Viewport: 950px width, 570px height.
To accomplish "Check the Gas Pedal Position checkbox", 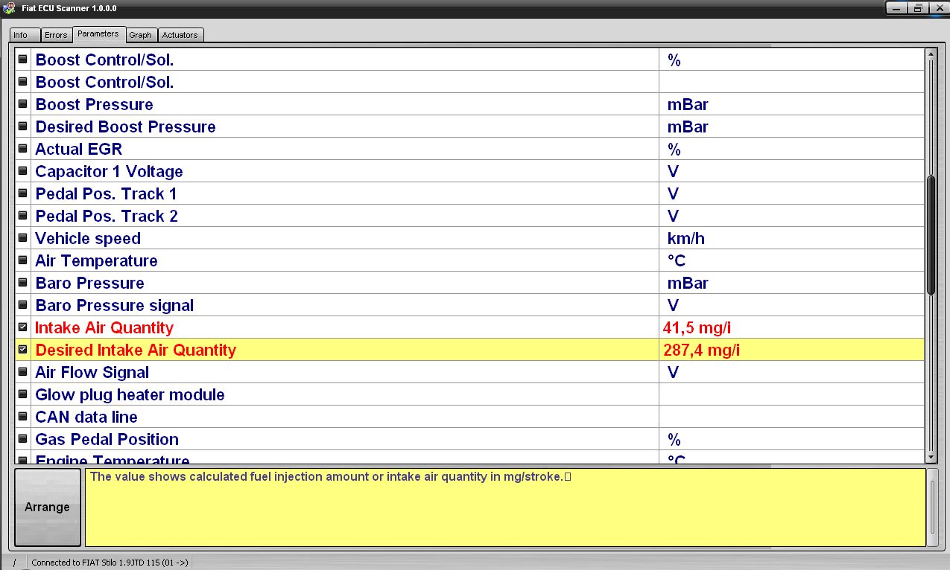I will pyautogui.click(x=22, y=438).
